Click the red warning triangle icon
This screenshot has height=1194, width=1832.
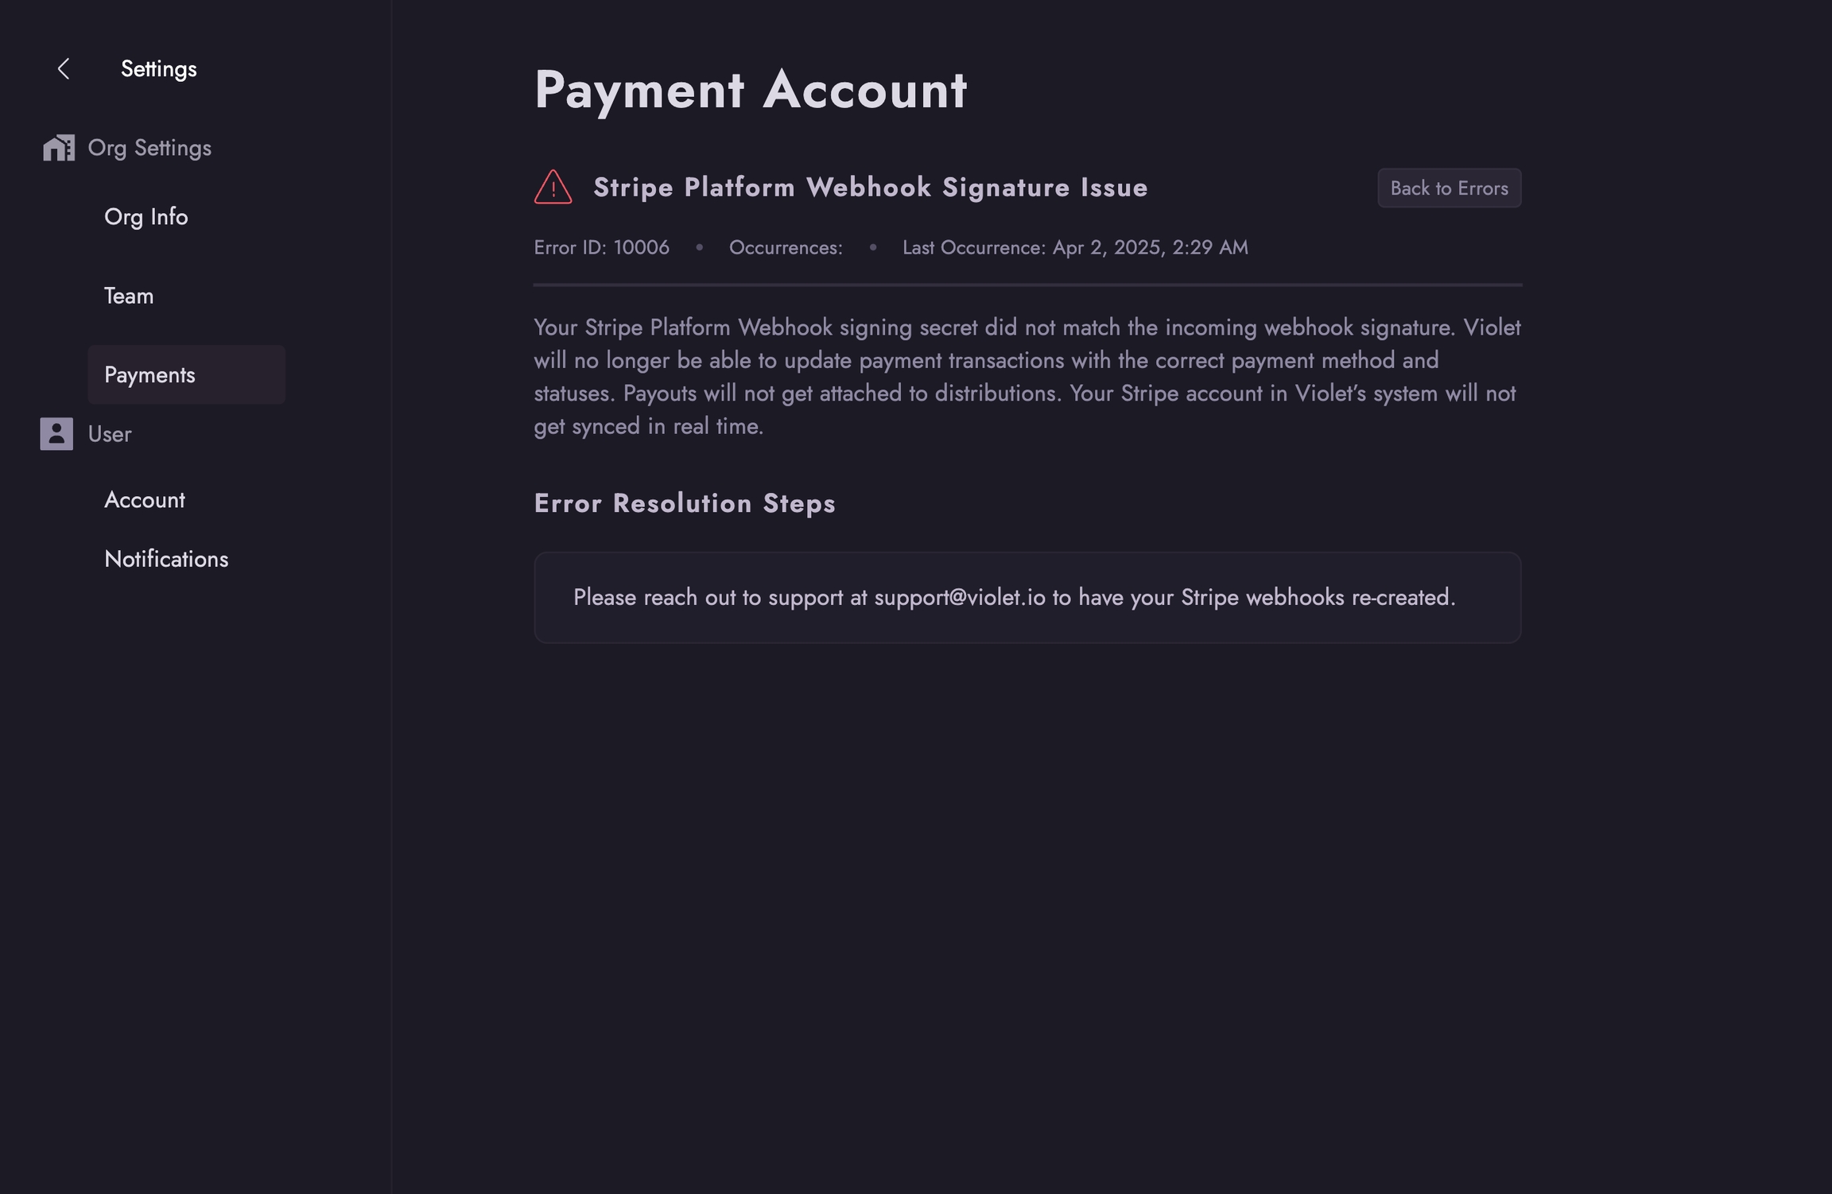[x=553, y=188]
